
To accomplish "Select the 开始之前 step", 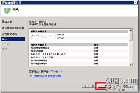I will coord(7,21).
